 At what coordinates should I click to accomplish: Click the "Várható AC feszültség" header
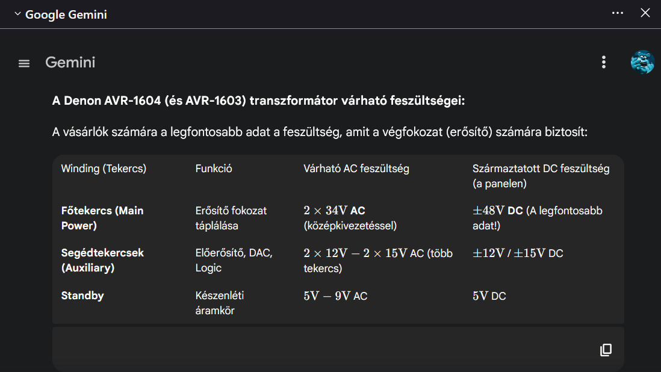click(356, 169)
